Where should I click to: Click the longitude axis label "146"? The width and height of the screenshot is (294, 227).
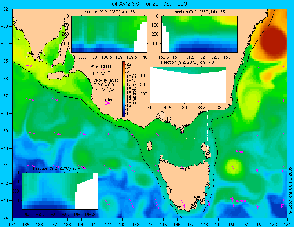pyautogui.click(x=177, y=224)
